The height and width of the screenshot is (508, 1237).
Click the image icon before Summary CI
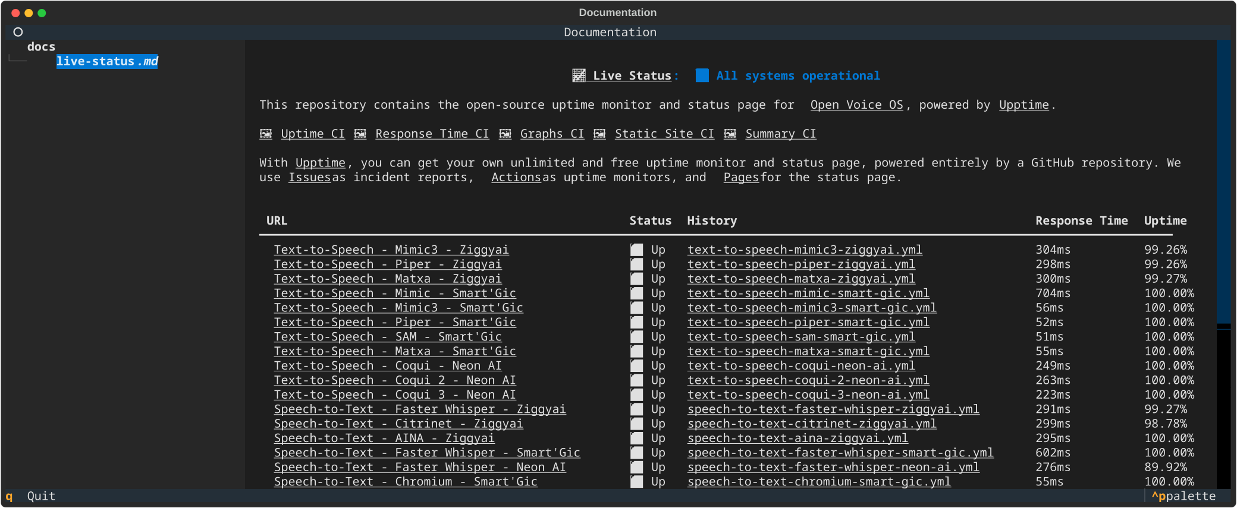click(x=730, y=134)
